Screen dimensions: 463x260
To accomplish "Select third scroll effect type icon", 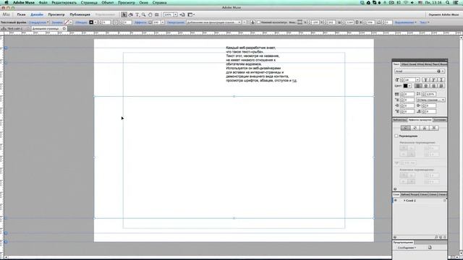I will tap(425, 128).
